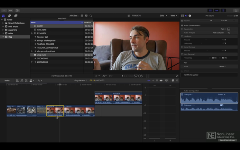240x150 pixels.
Task: Expand the Smart Collections folder
Action: [x=3, y=23]
